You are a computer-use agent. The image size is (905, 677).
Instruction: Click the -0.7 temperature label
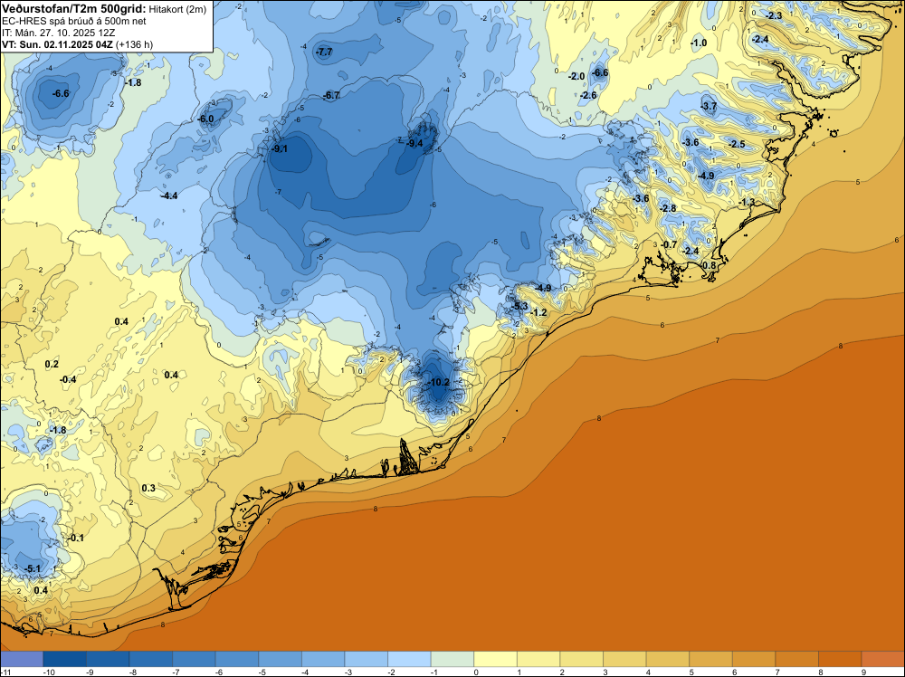pos(669,244)
